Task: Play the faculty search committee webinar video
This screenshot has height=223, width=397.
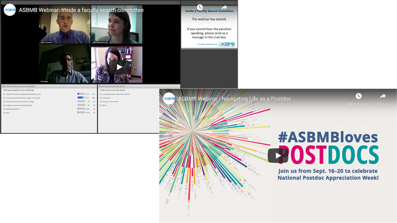Action: 119,67
